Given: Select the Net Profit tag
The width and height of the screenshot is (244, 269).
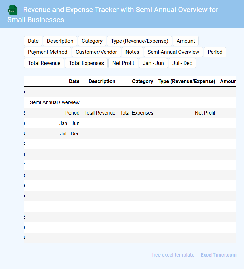Looking at the screenshot, I should coord(123,63).
